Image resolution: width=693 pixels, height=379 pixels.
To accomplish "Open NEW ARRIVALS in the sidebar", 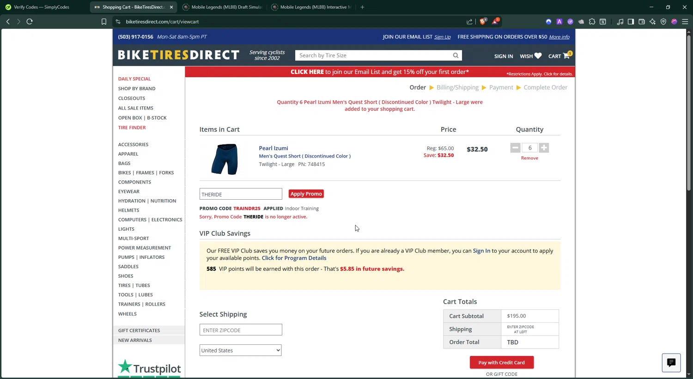I will (135, 340).
